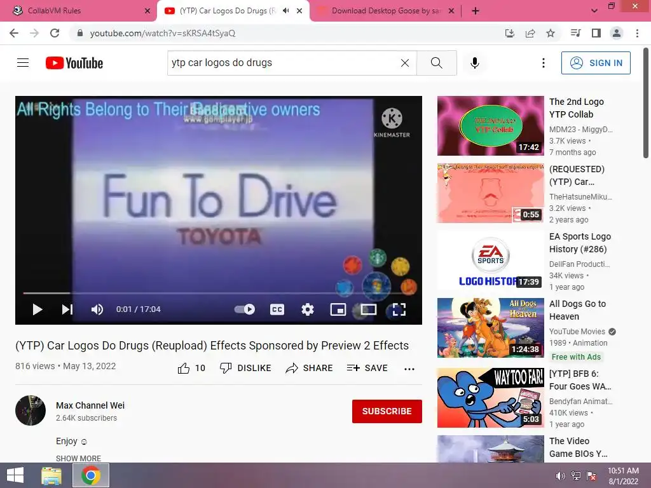
Task: Open File Explorer from taskbar
Action: (x=51, y=475)
